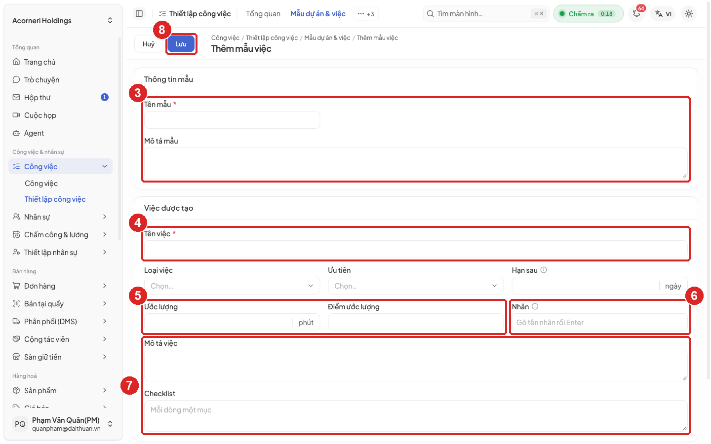Click the Checklist text area
The height and width of the screenshot is (444, 711).
click(416, 416)
